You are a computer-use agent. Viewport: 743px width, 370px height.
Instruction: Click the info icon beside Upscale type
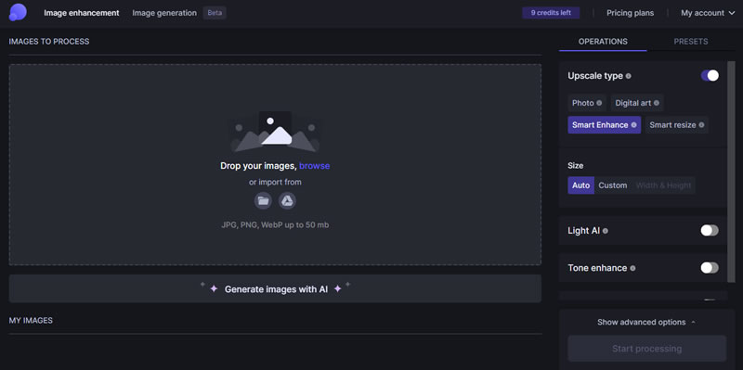coord(629,76)
